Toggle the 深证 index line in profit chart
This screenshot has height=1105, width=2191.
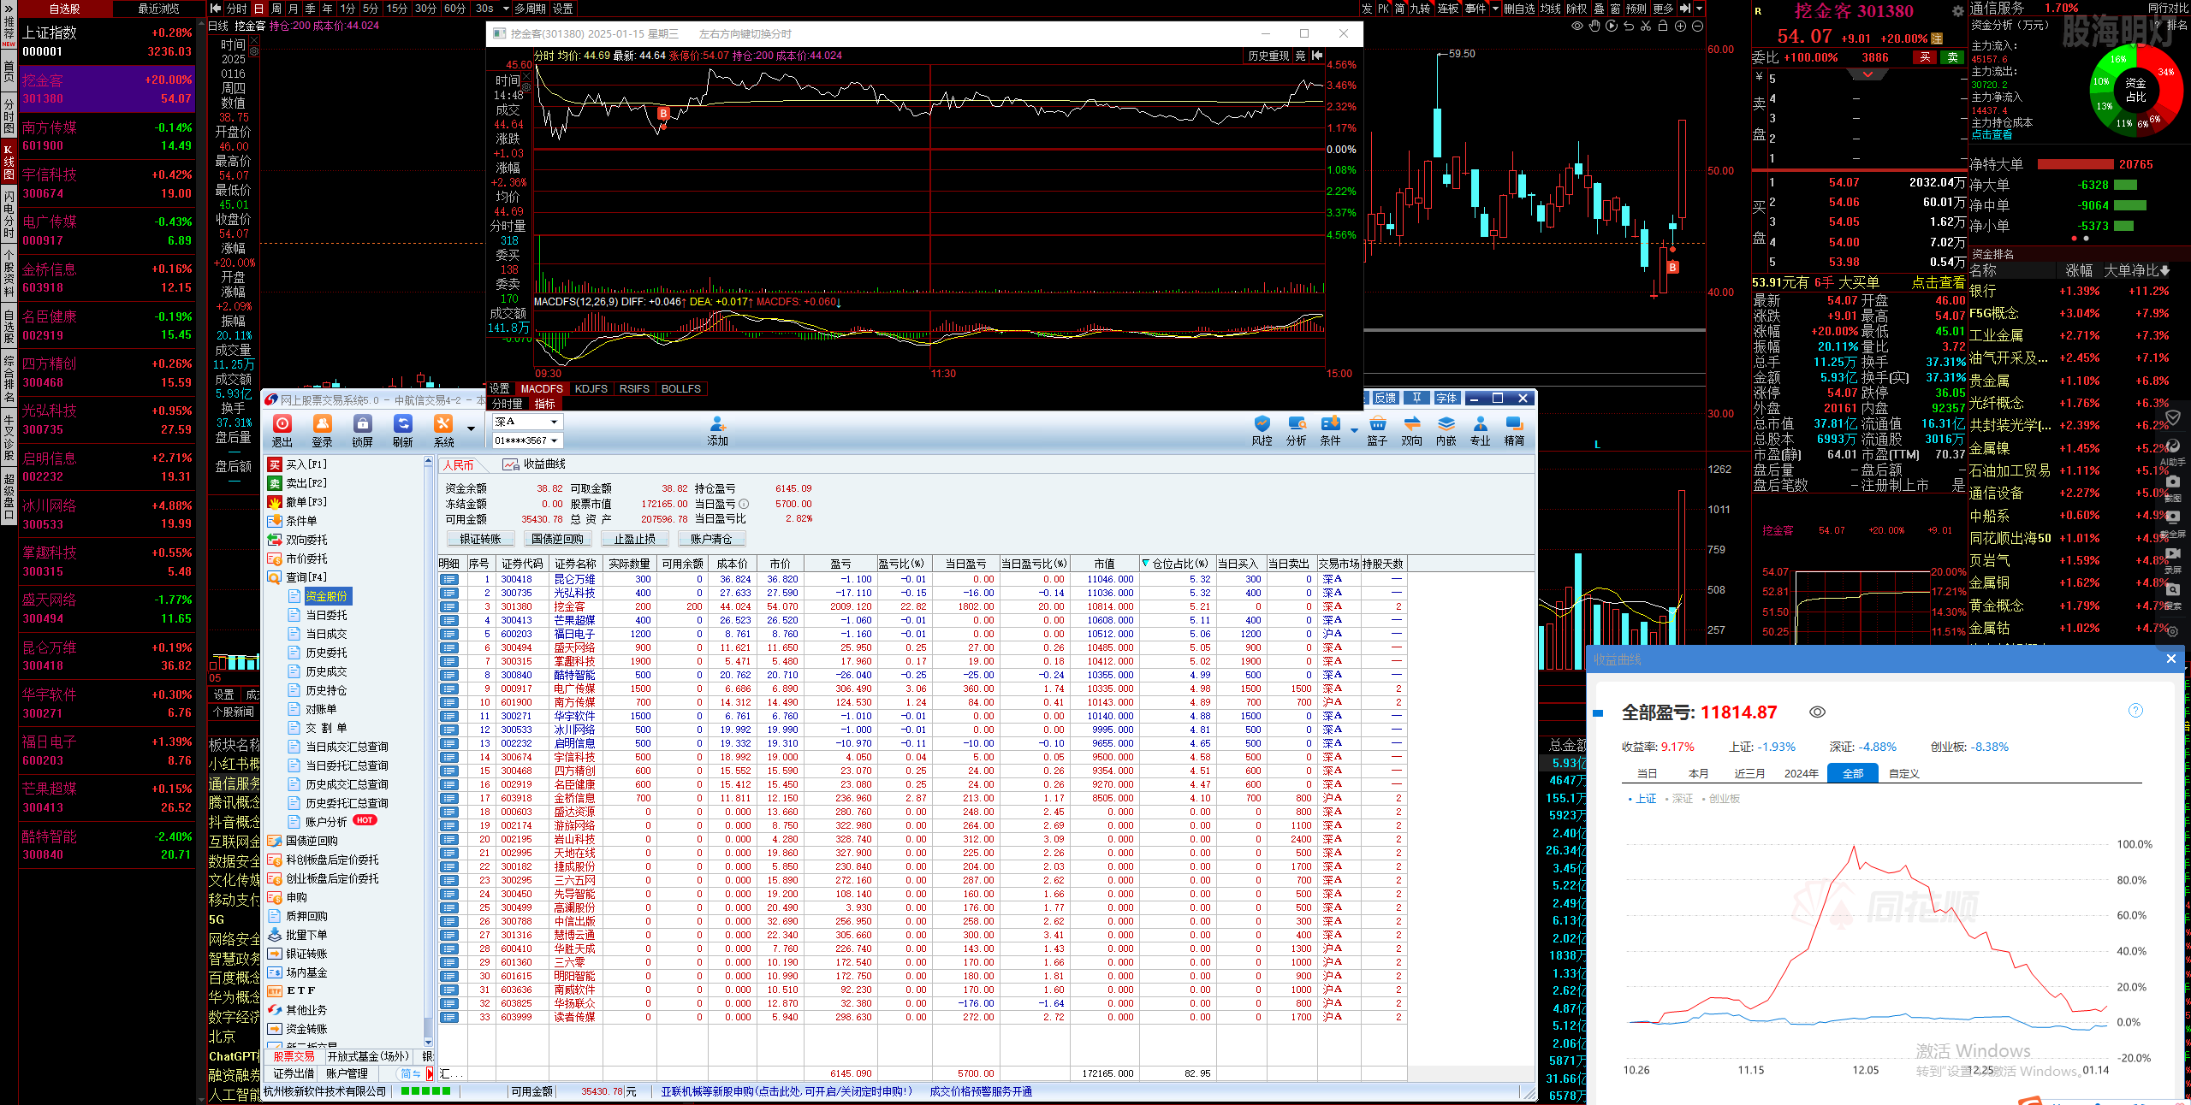pyautogui.click(x=1678, y=799)
